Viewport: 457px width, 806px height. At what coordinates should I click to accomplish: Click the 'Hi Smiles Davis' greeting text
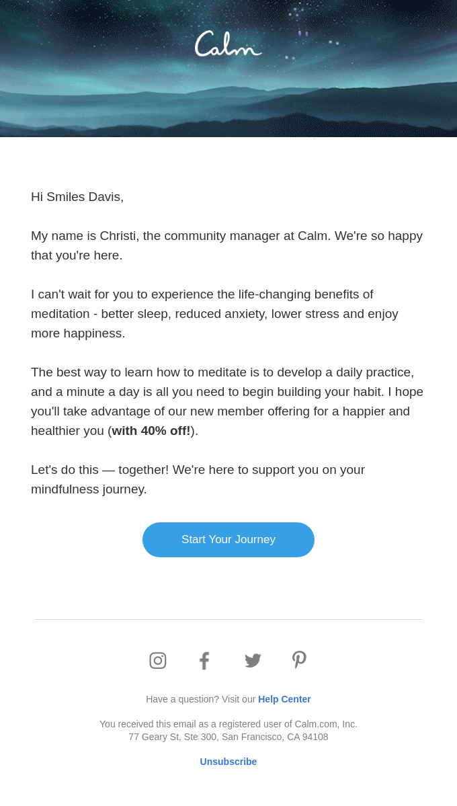[77, 196]
